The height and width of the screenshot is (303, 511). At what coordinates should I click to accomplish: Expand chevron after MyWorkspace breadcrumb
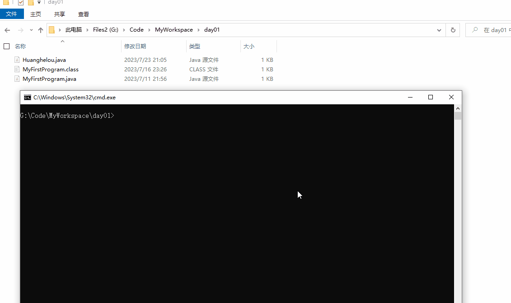(x=198, y=30)
